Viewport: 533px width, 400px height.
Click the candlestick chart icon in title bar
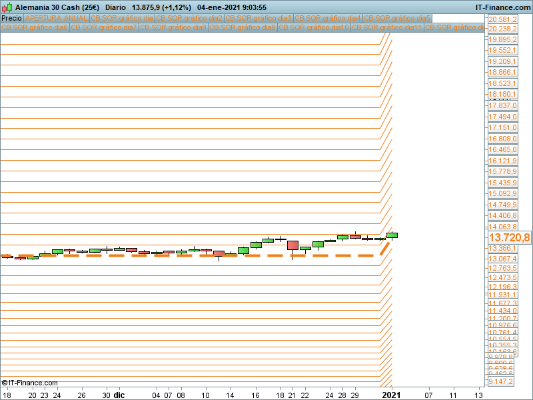coord(7,7)
